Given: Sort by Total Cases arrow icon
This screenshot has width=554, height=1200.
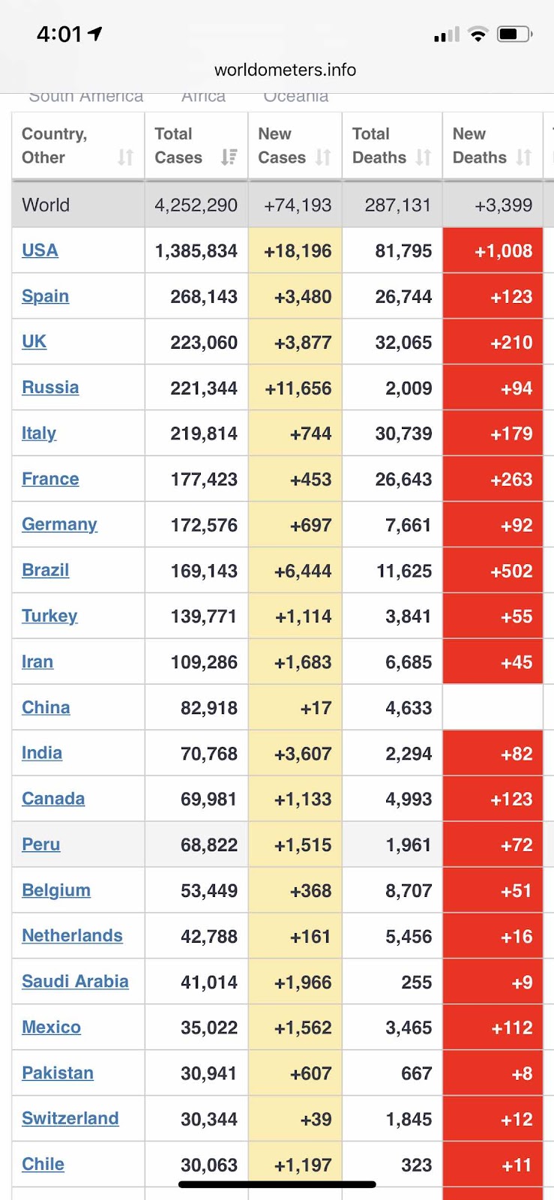Looking at the screenshot, I should [229, 157].
